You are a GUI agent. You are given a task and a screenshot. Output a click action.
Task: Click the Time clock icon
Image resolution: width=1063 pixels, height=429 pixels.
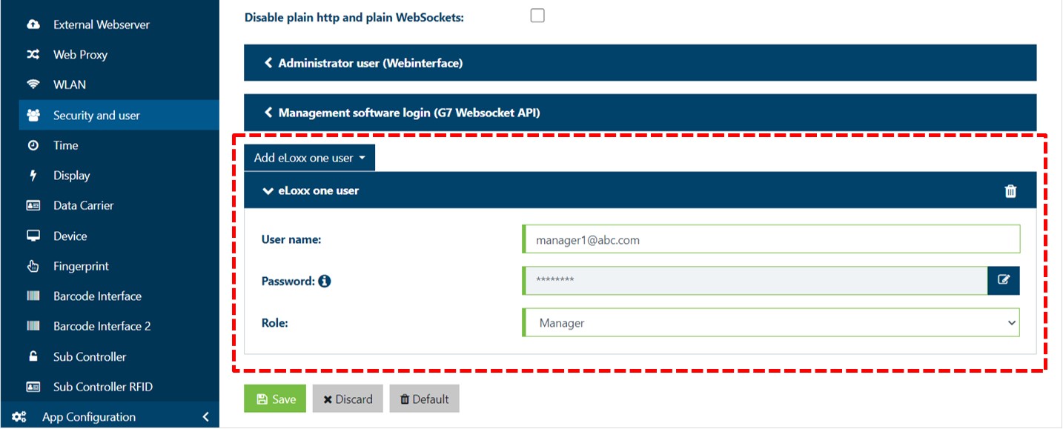tap(33, 145)
